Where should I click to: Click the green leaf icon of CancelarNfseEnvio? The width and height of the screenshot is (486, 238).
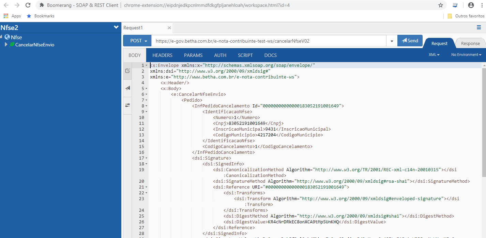(x=12, y=45)
